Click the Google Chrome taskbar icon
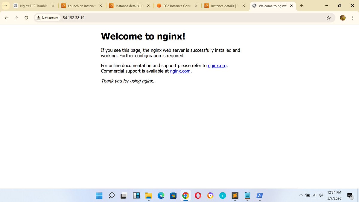Viewport: 359px width, 202px height. 185,196
